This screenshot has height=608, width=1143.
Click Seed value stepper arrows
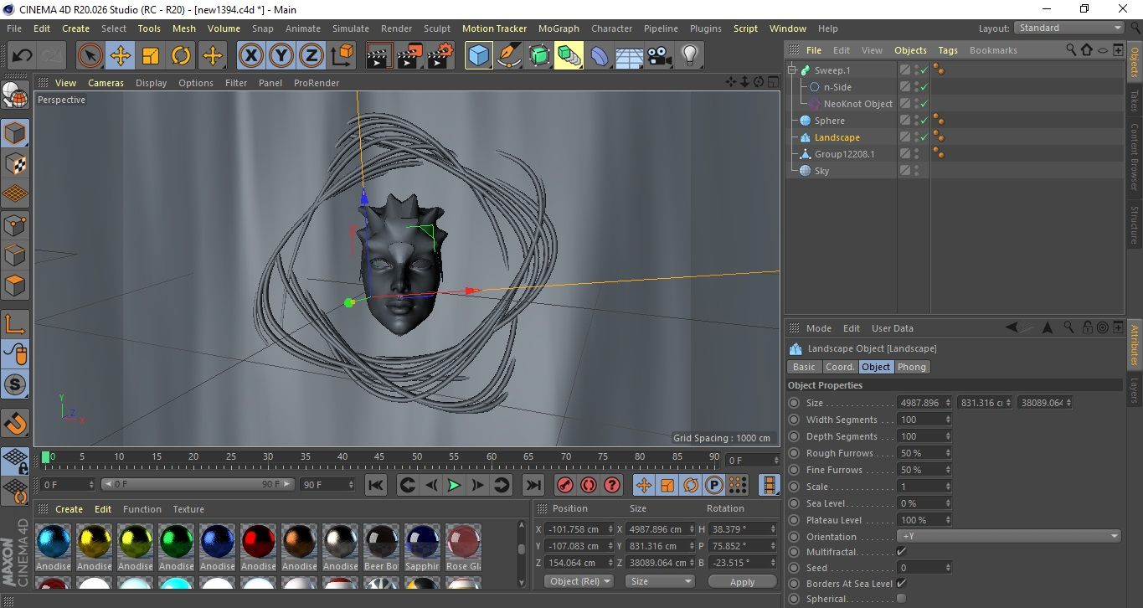(x=948, y=568)
